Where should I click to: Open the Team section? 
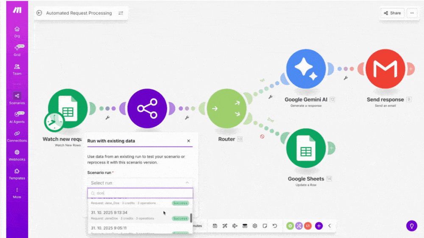pos(17,69)
